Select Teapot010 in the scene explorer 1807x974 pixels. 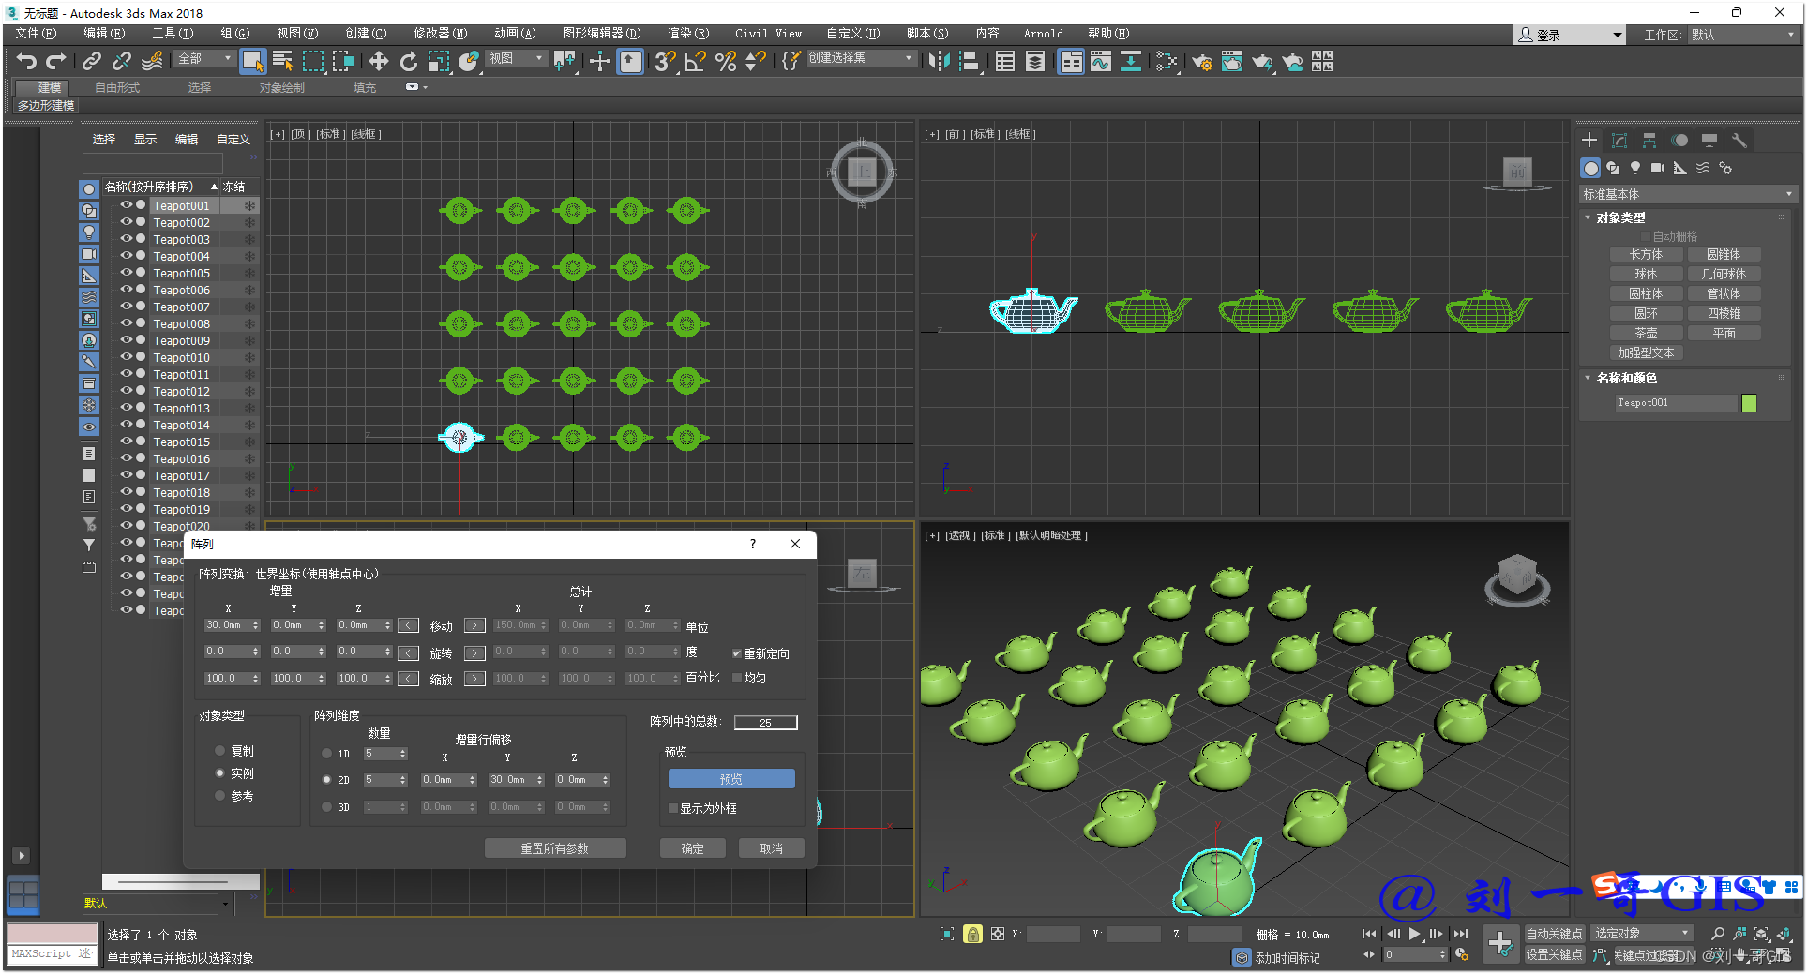[181, 357]
